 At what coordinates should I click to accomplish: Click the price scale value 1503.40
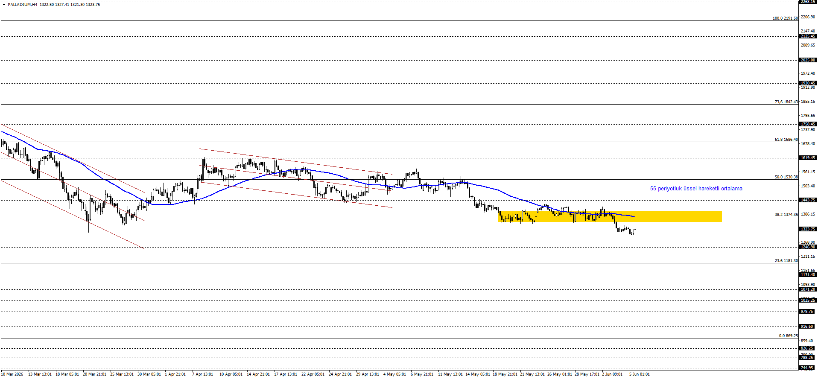pos(808,186)
